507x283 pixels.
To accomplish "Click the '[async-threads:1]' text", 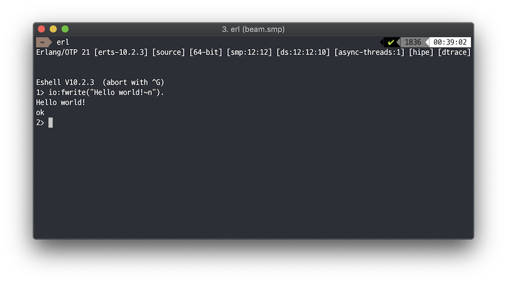I will click(x=369, y=53).
